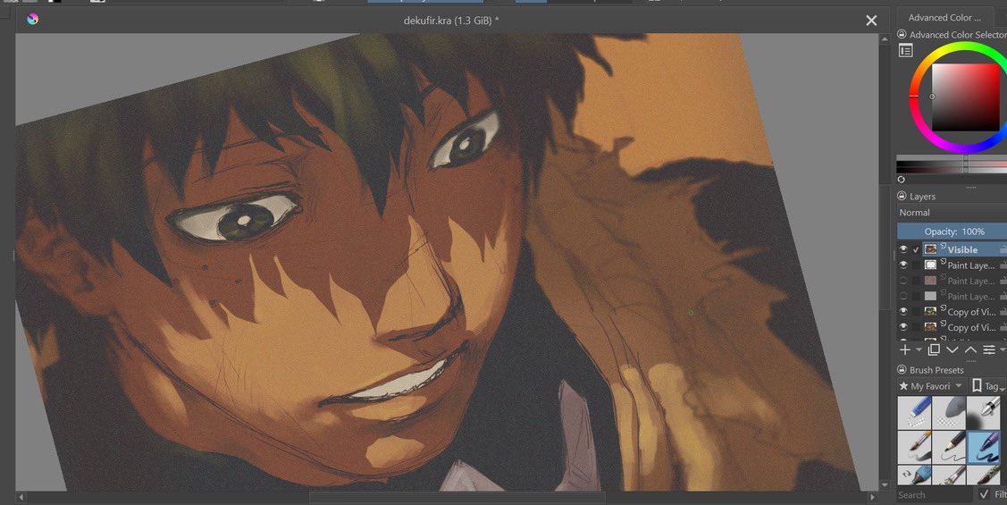This screenshot has width=1007, height=505.
Task: Click the top shade selector strip
Action: tap(952, 159)
